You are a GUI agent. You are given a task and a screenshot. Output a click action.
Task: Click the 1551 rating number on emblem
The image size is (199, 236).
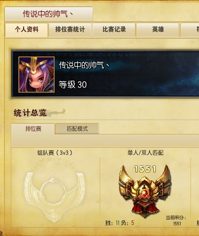tap(145, 169)
